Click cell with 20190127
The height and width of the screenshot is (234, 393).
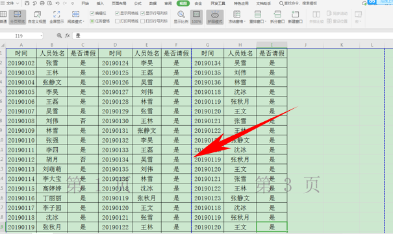tap(115, 92)
